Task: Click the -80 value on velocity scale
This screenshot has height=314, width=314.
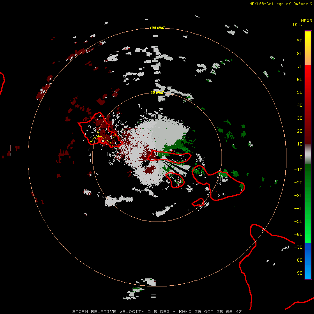Action: click(x=298, y=260)
